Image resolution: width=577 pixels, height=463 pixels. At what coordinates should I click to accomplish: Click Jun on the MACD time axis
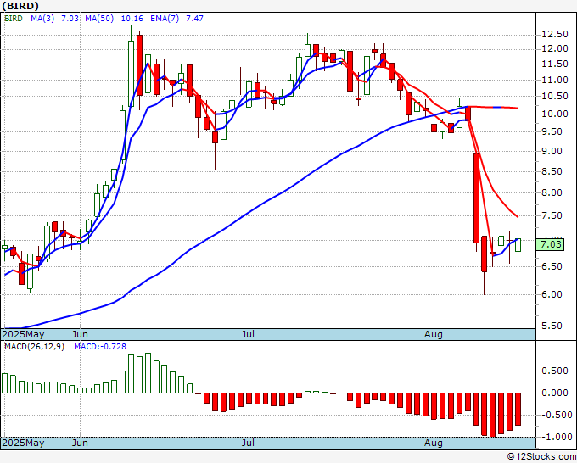80,443
